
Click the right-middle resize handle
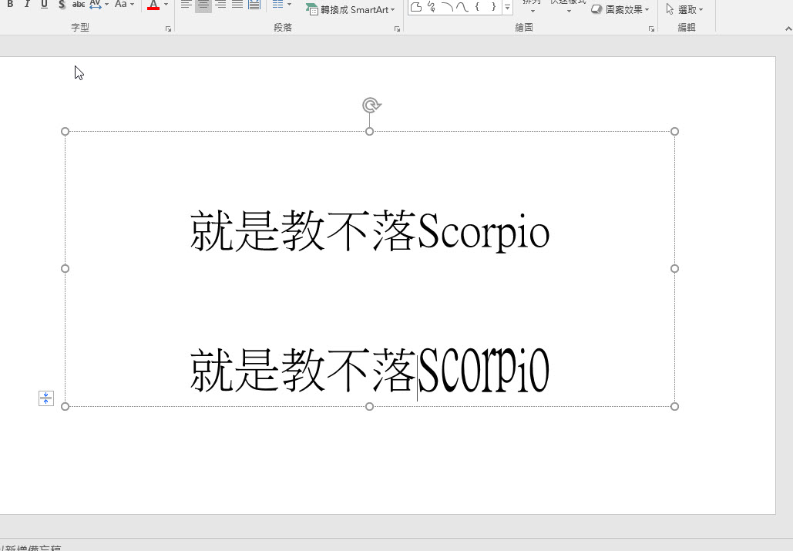click(674, 268)
